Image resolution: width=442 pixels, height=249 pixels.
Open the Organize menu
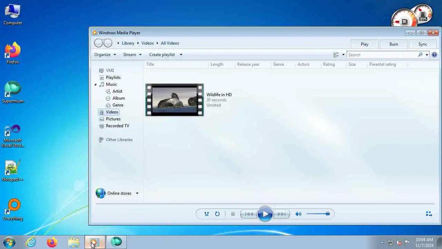coord(105,55)
